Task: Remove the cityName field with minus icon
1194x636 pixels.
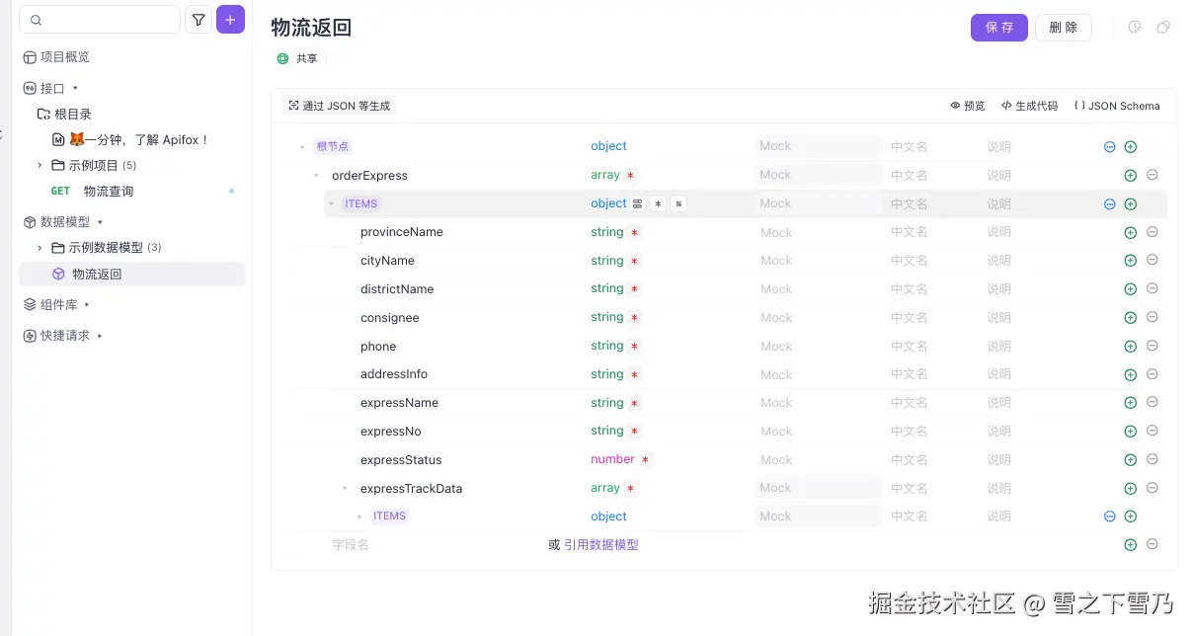Action: pyautogui.click(x=1153, y=261)
